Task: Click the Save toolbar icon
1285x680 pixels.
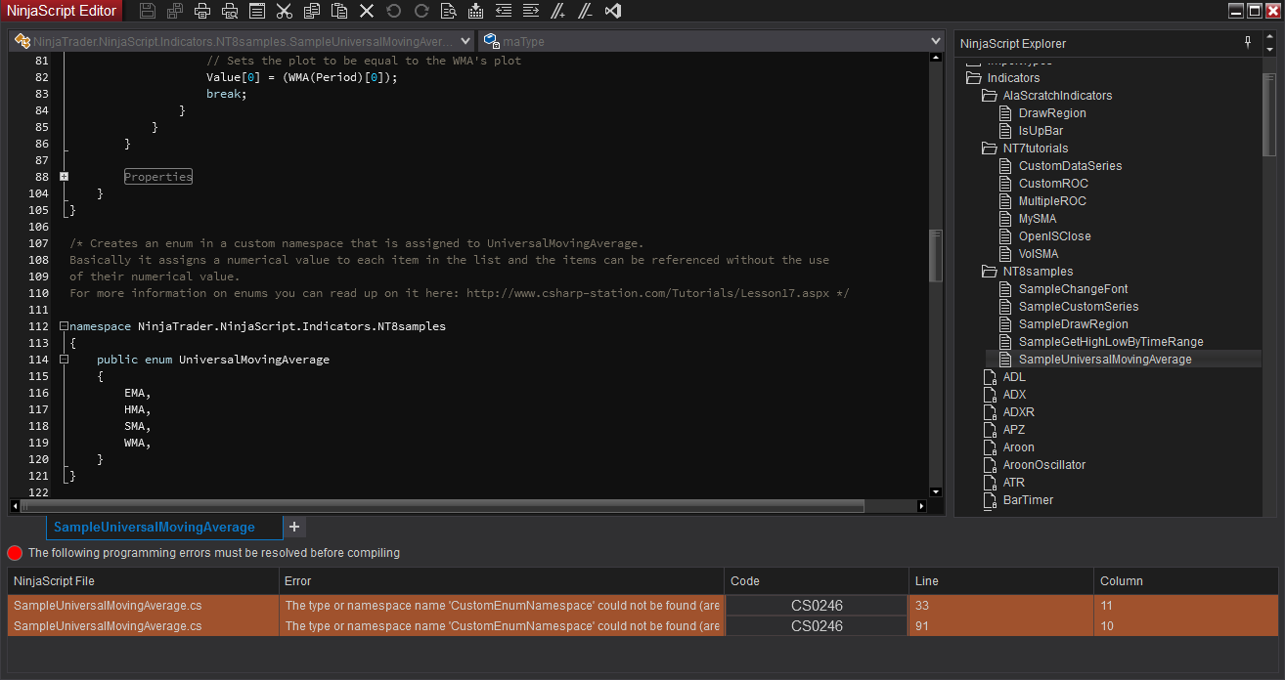Action: click(x=148, y=11)
